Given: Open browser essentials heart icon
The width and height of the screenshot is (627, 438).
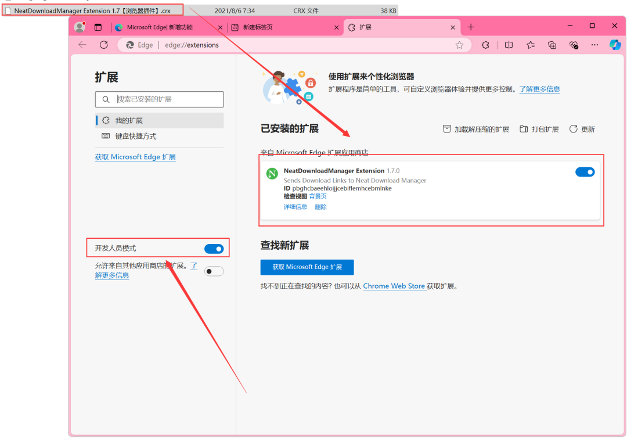Looking at the screenshot, I should [x=574, y=45].
